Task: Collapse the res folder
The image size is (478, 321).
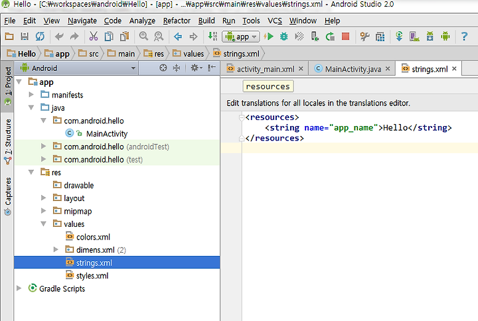Action: pos(31,172)
